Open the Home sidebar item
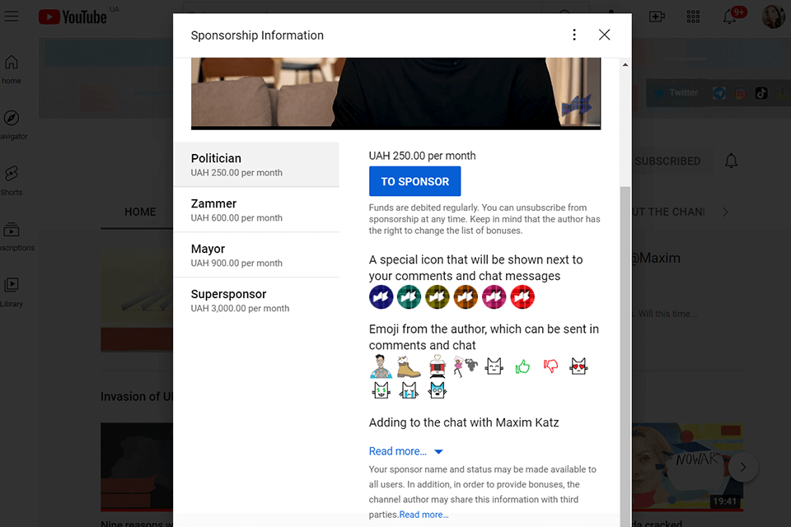The image size is (791, 527). point(11,70)
